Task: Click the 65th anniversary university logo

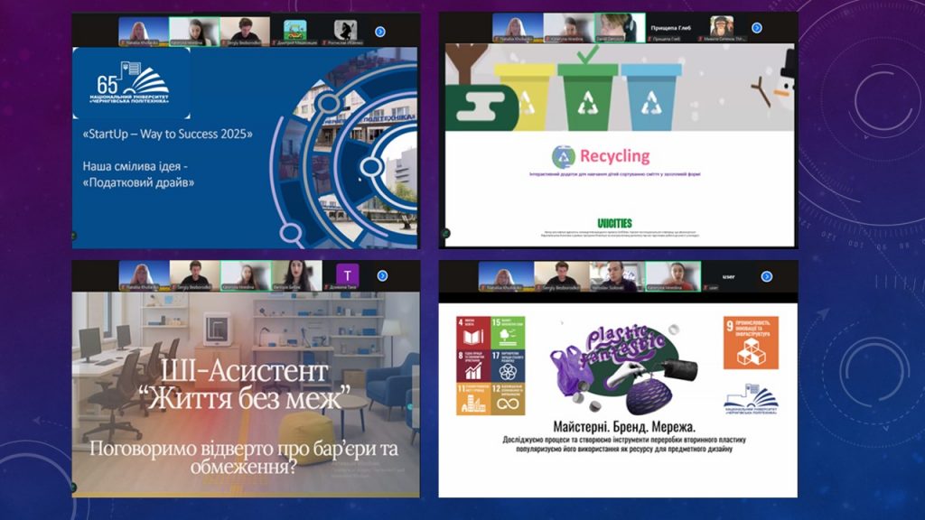Action: pyautogui.click(x=132, y=84)
